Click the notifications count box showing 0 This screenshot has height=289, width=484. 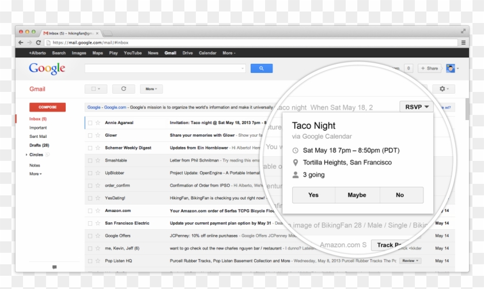coord(409,68)
